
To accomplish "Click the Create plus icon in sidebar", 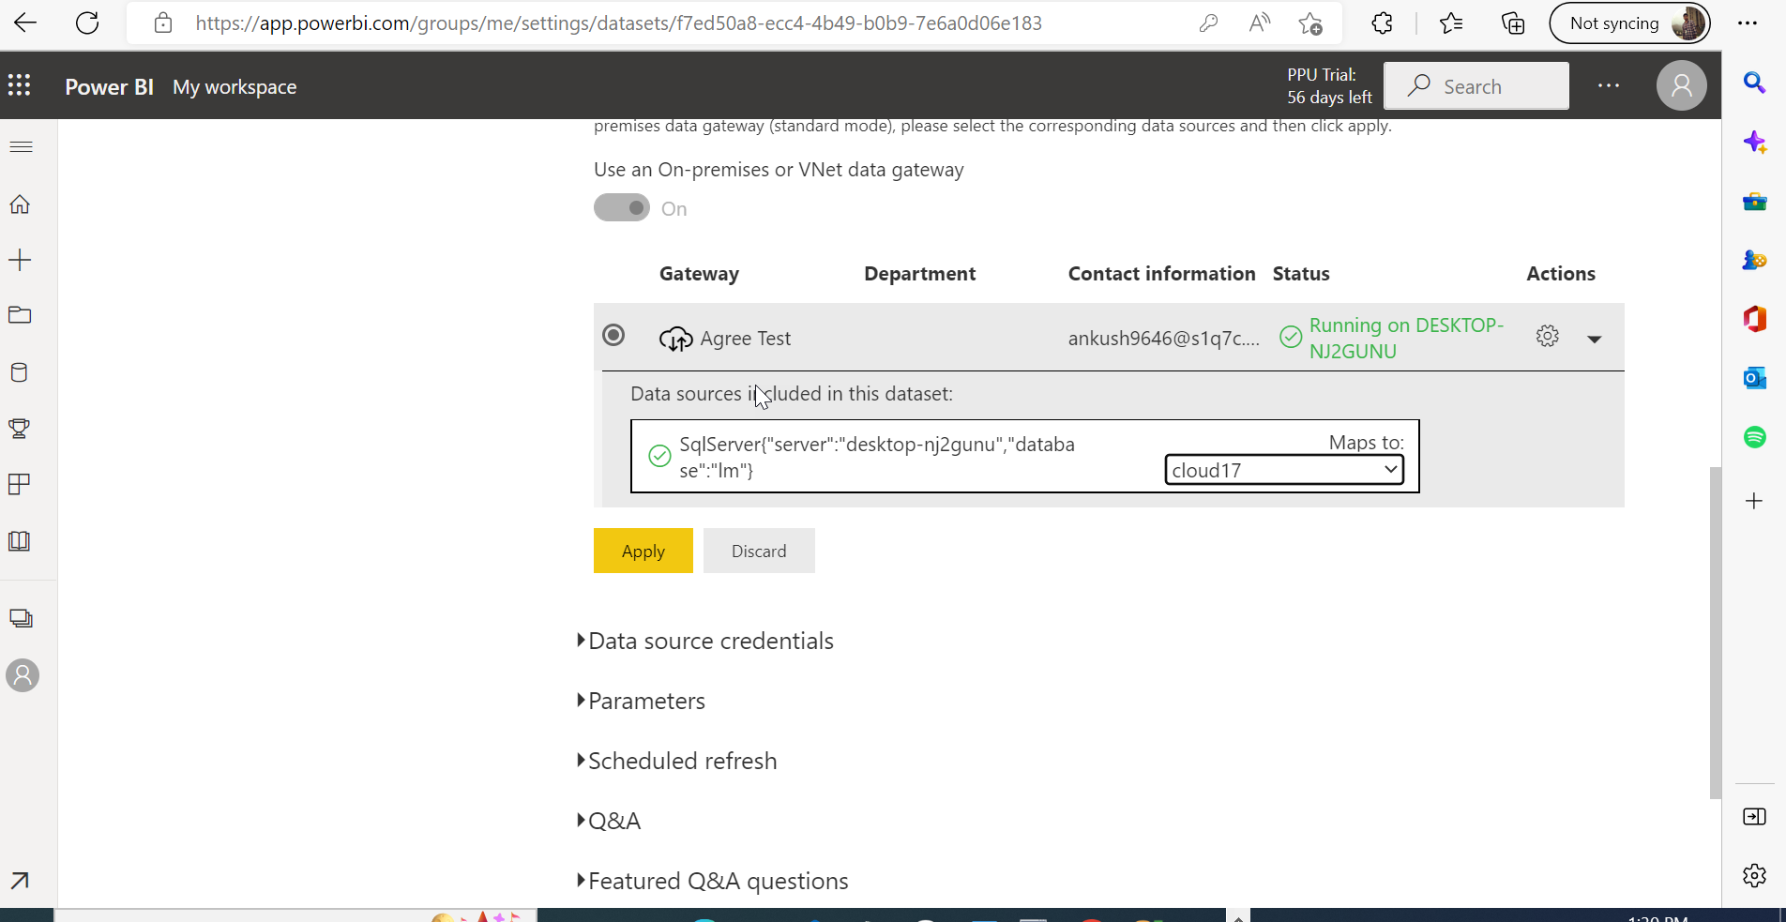I will tap(20, 260).
